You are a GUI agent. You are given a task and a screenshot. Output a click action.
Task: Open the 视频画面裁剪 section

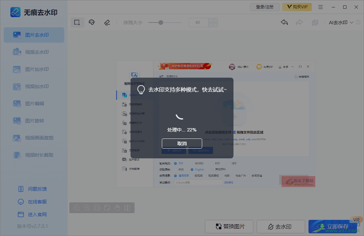pos(34,138)
